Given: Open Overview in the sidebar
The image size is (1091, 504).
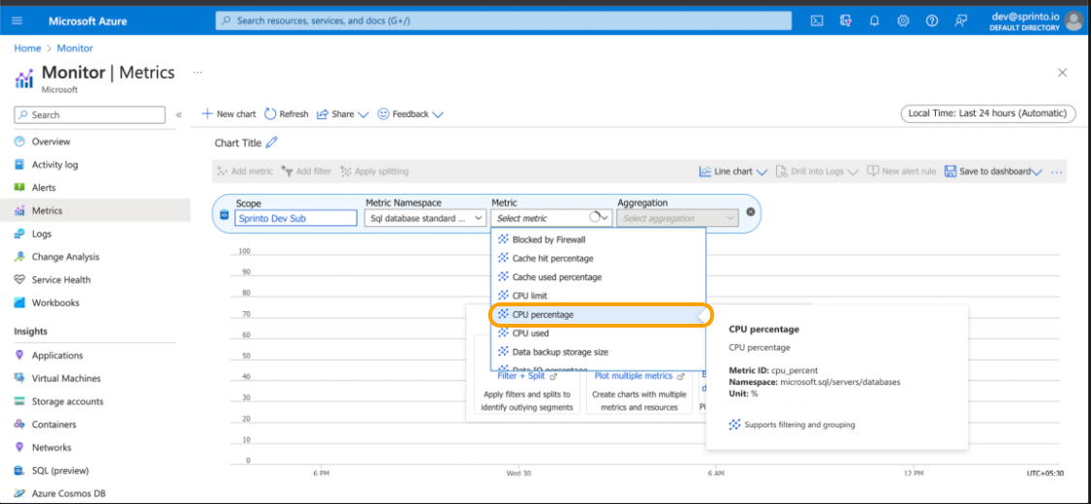Looking at the screenshot, I should click(x=50, y=142).
